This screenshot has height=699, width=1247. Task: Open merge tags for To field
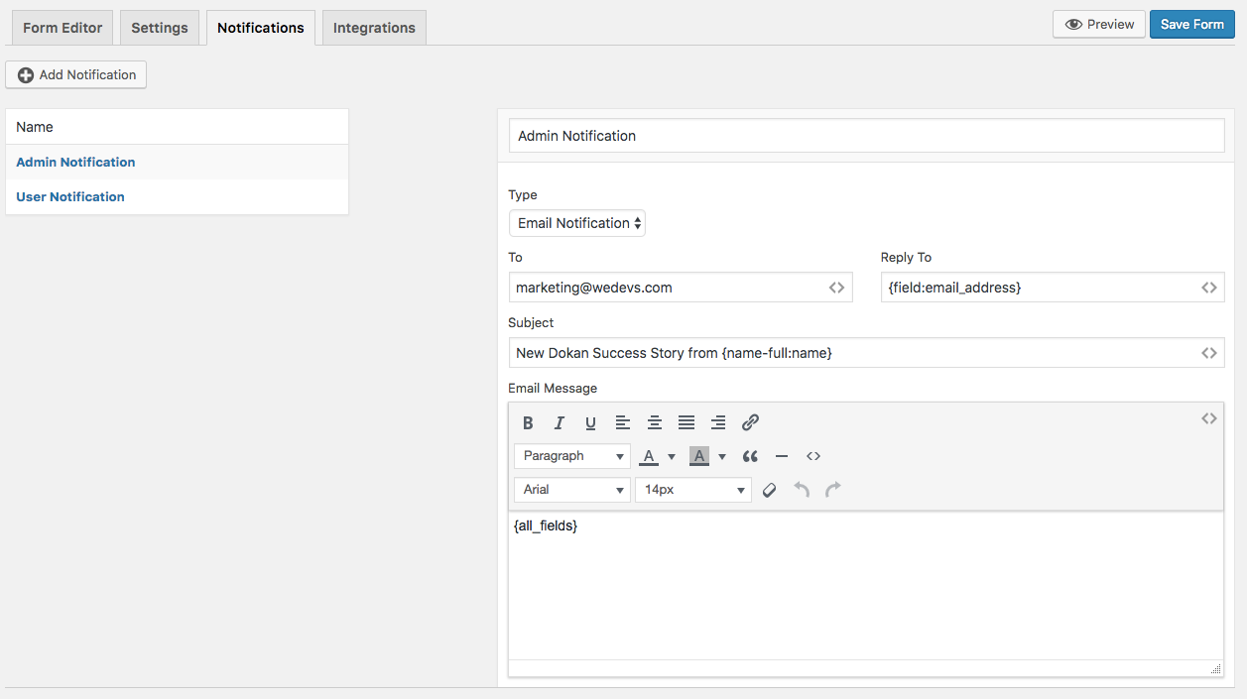[836, 288]
